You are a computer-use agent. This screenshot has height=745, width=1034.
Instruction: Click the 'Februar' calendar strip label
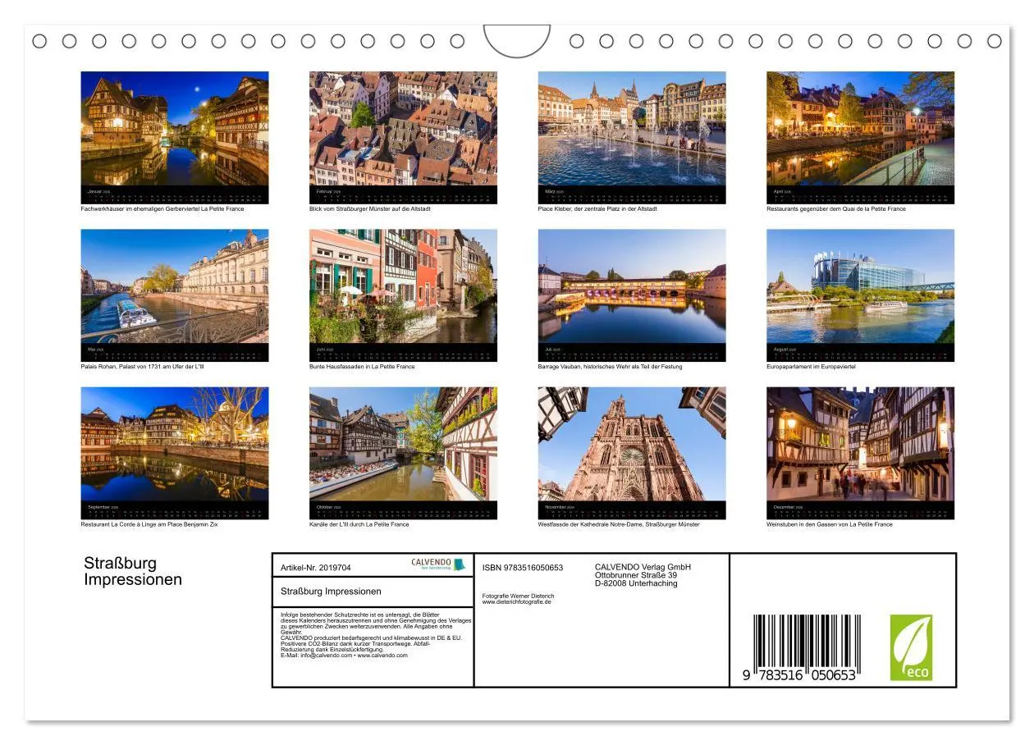point(328,191)
